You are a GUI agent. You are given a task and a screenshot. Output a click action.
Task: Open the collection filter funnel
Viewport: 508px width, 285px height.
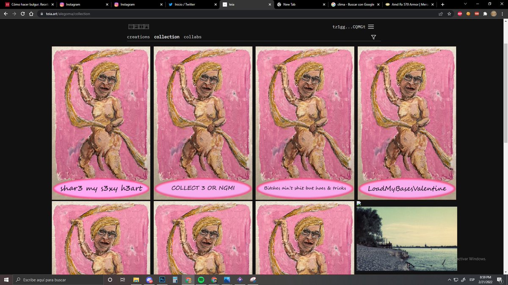373,37
